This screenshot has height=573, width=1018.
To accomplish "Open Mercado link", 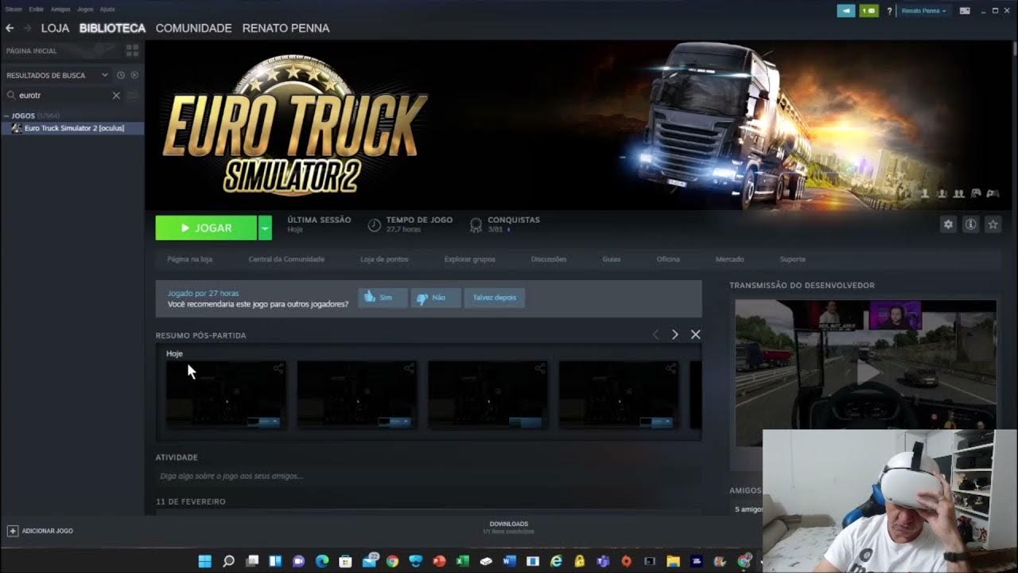I will tap(730, 259).
